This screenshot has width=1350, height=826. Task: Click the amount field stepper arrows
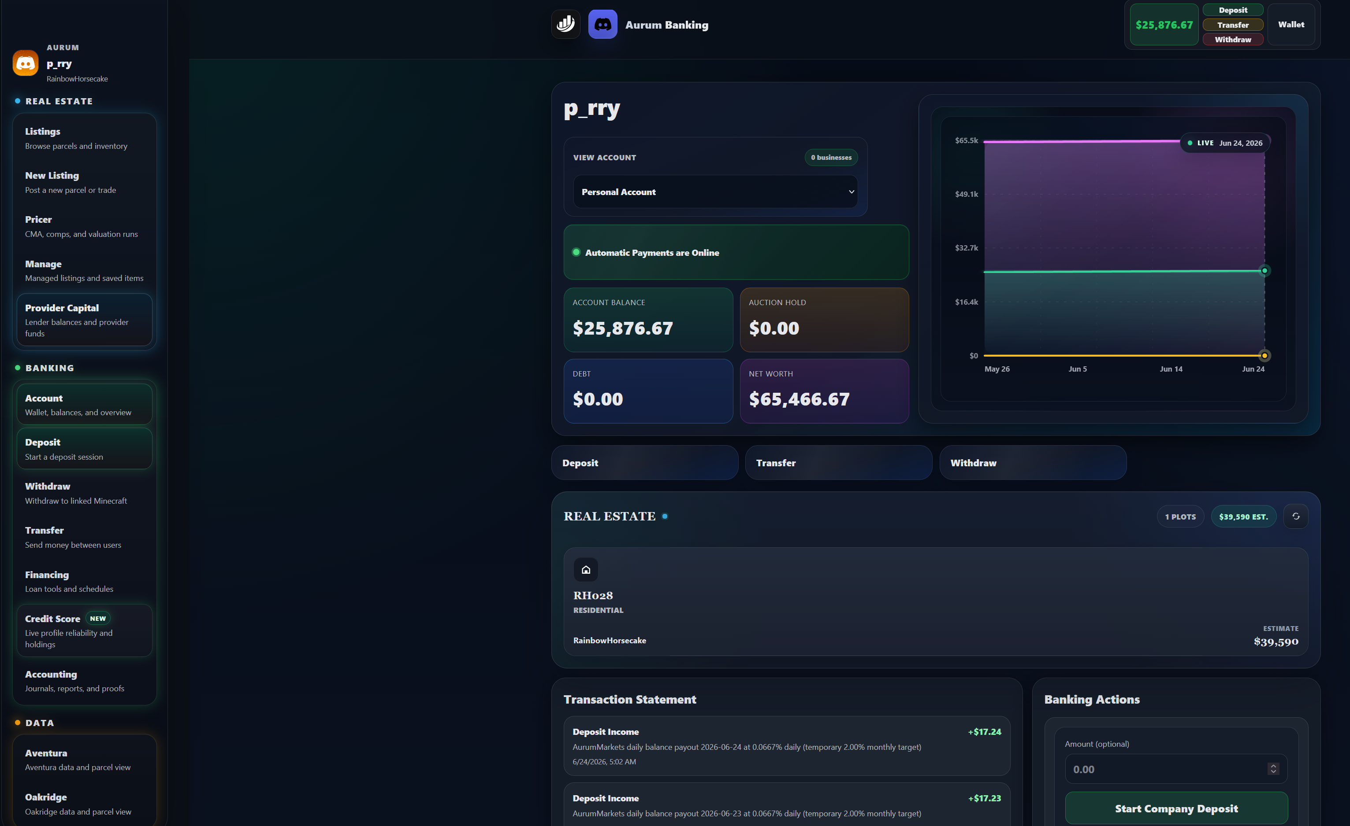coord(1273,769)
